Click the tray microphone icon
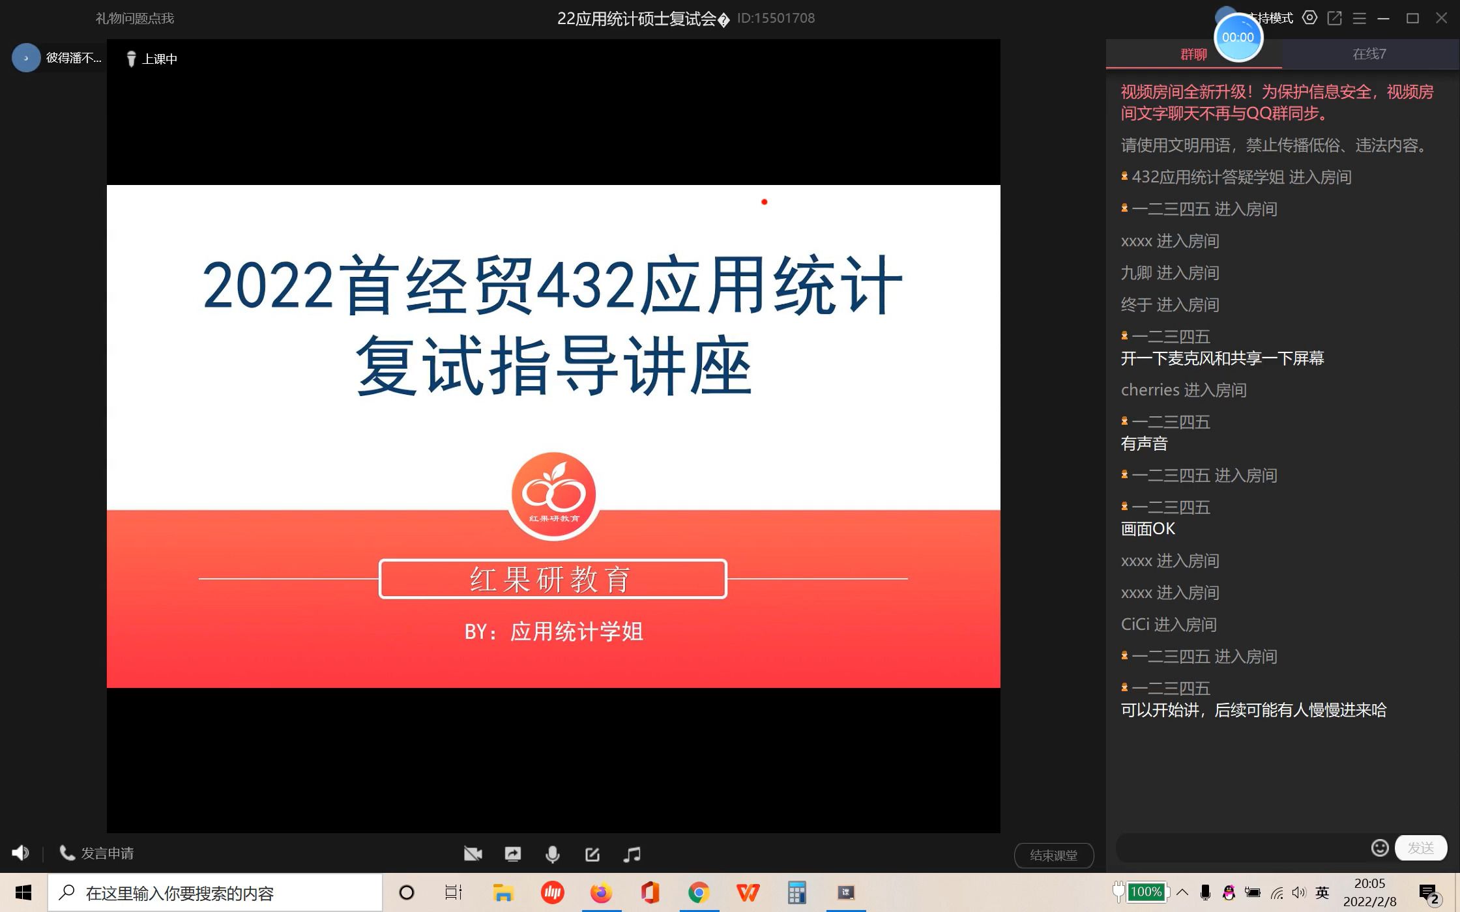 coord(1206,892)
